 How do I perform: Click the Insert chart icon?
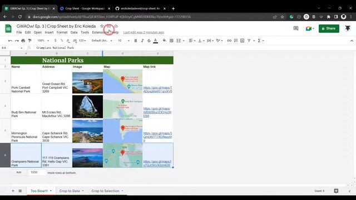tap(243, 41)
